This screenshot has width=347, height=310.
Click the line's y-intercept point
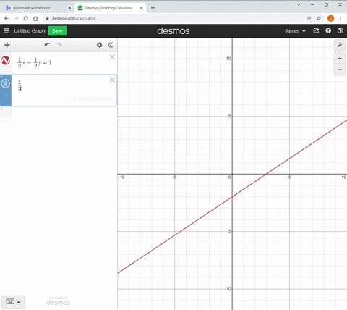[232, 197]
